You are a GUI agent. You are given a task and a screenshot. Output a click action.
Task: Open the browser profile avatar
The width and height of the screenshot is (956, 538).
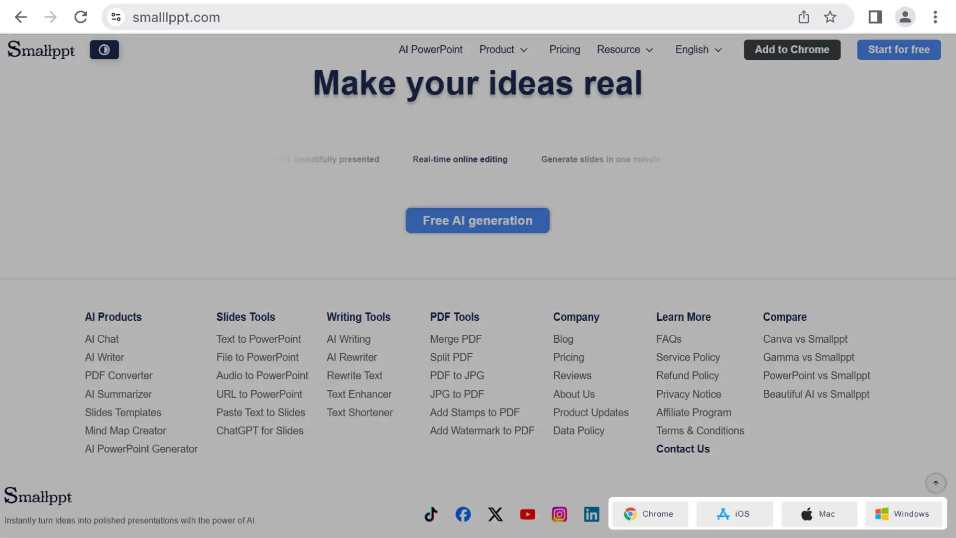tap(905, 17)
